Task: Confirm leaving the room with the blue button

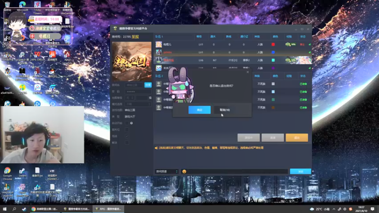Action: click(199, 110)
